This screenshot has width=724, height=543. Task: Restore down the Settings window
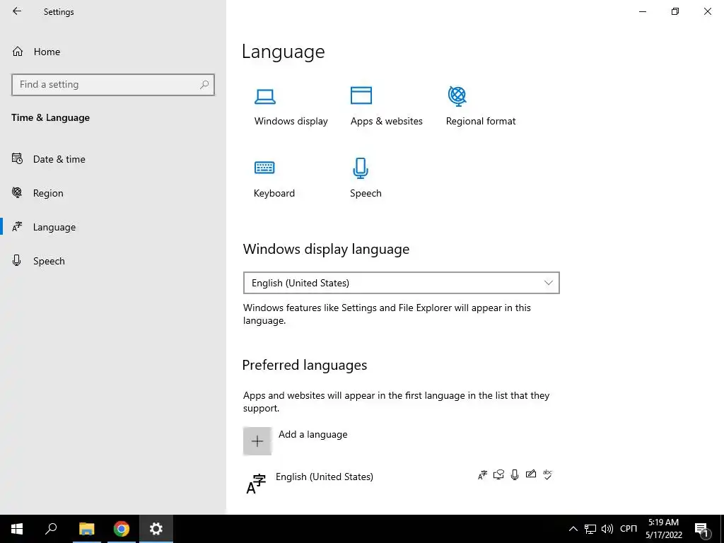pos(675,11)
